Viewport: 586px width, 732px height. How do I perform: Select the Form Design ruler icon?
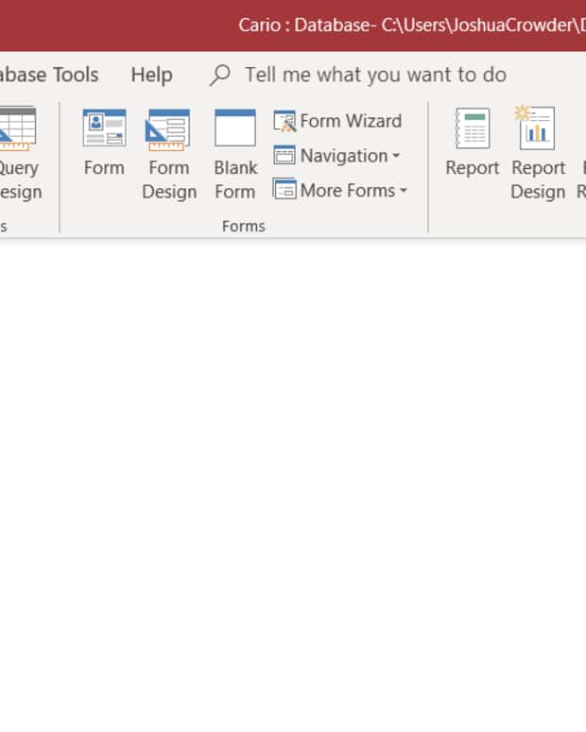click(167, 128)
